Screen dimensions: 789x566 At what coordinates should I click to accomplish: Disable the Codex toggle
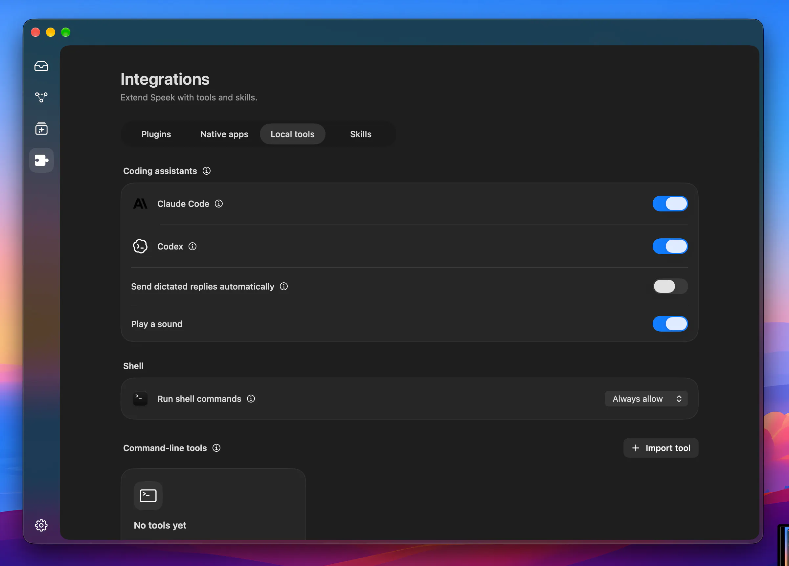pyautogui.click(x=670, y=247)
